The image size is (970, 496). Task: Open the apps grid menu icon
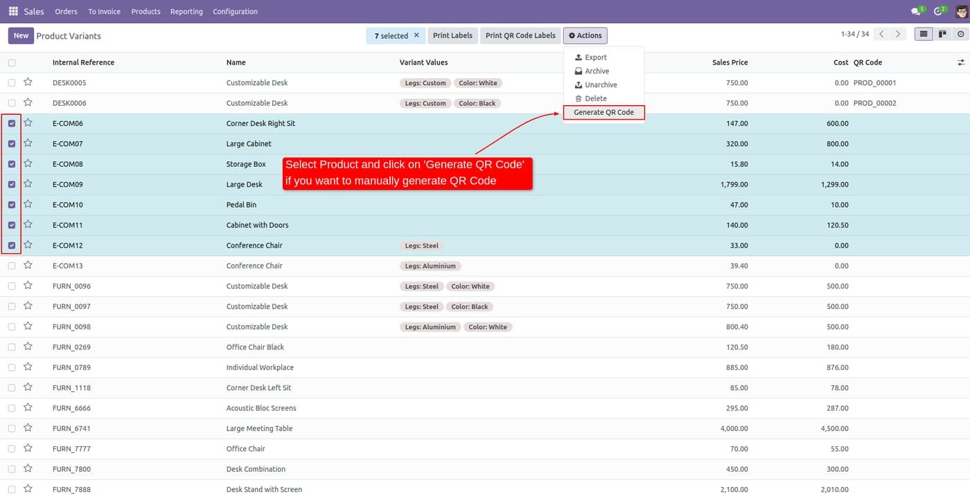tap(13, 11)
